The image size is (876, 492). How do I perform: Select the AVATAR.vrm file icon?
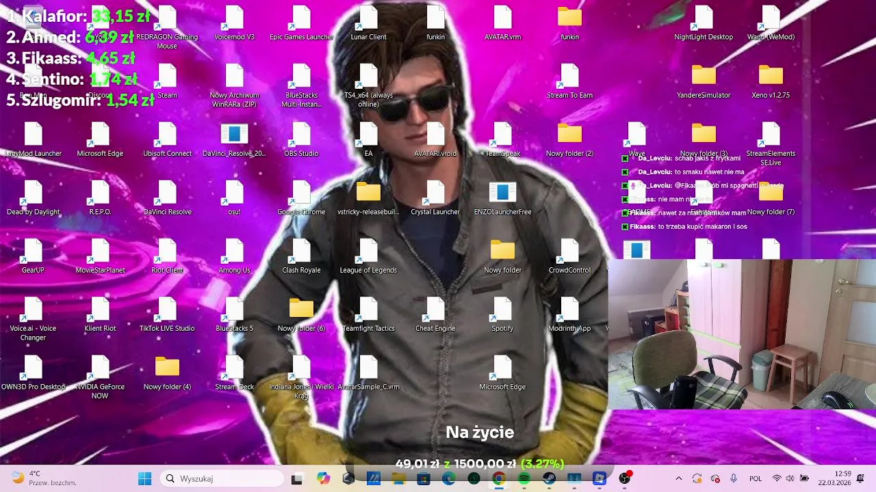(x=502, y=23)
